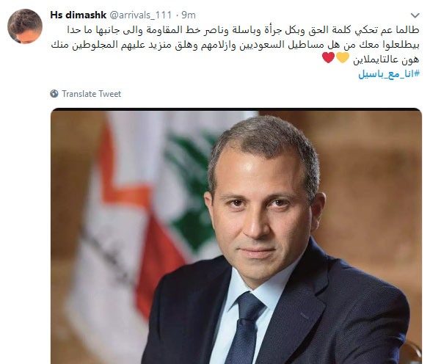Click the Translate Tweet link
The image size is (430, 364).
pos(91,94)
